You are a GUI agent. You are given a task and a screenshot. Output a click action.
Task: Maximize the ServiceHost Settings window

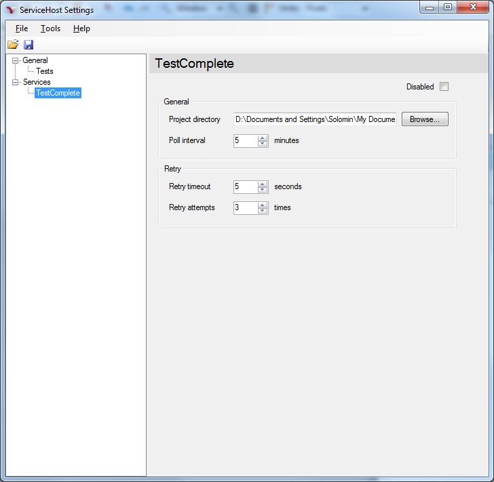[x=448, y=7]
